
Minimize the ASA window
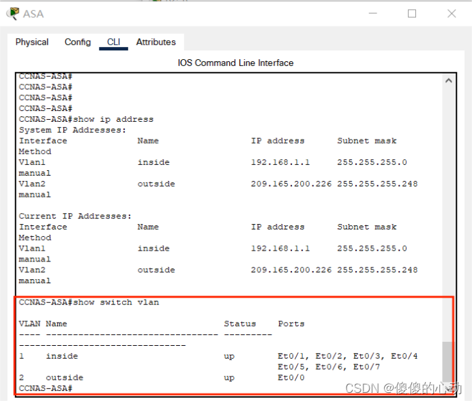tap(372, 14)
